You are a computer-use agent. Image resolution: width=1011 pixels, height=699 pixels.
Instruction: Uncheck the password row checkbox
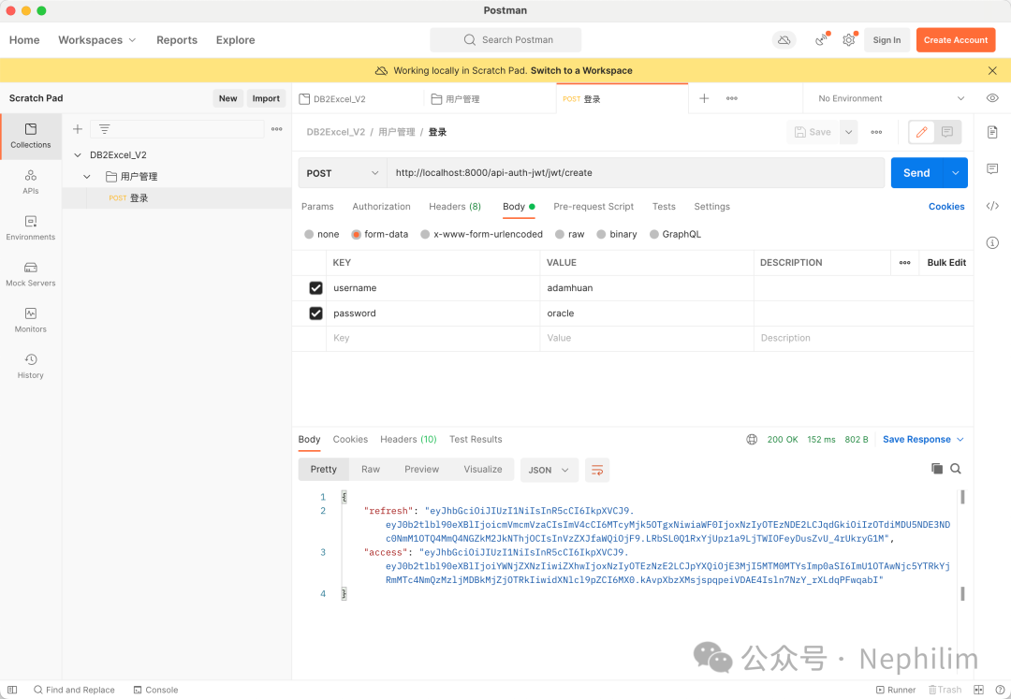pos(316,313)
